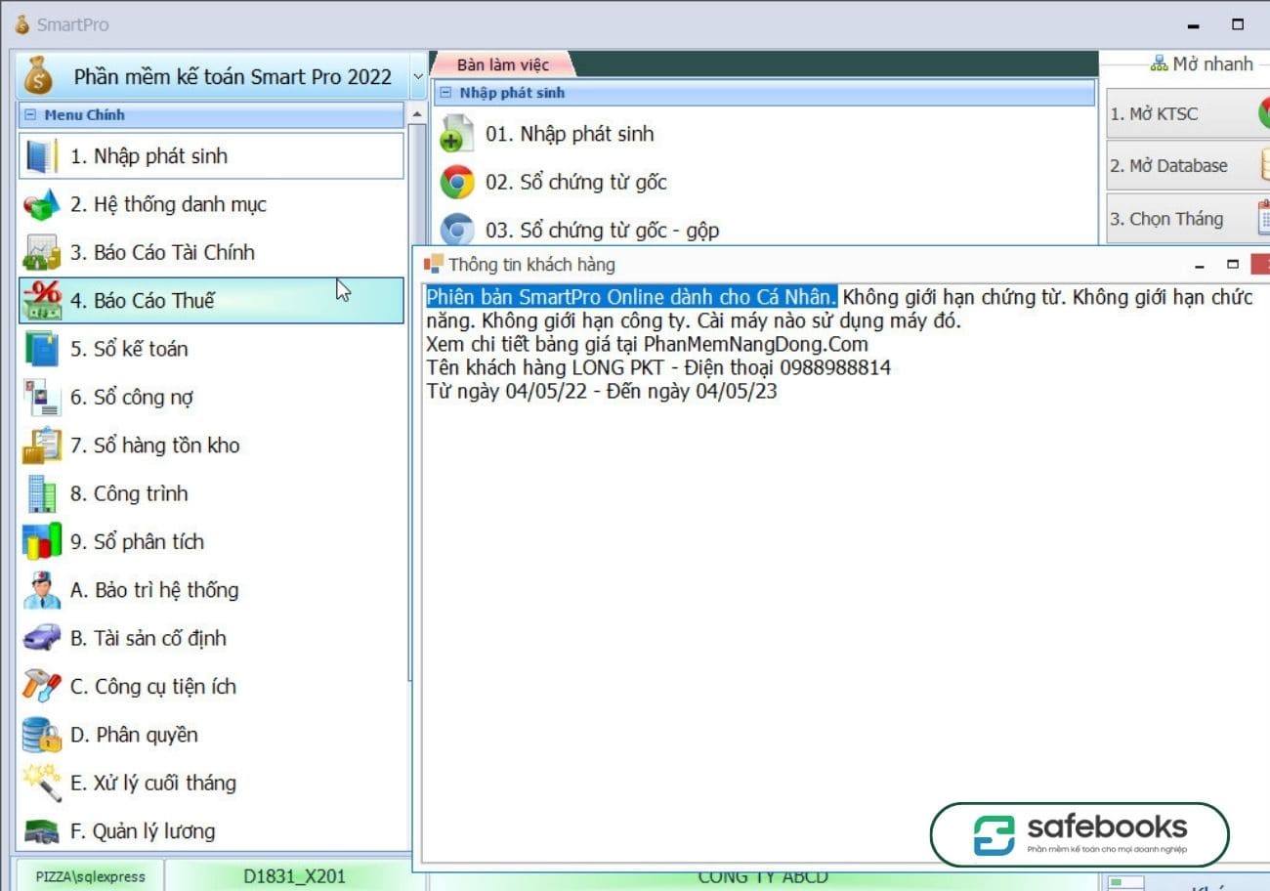Open menu F. Quản lý lương

(x=211, y=830)
